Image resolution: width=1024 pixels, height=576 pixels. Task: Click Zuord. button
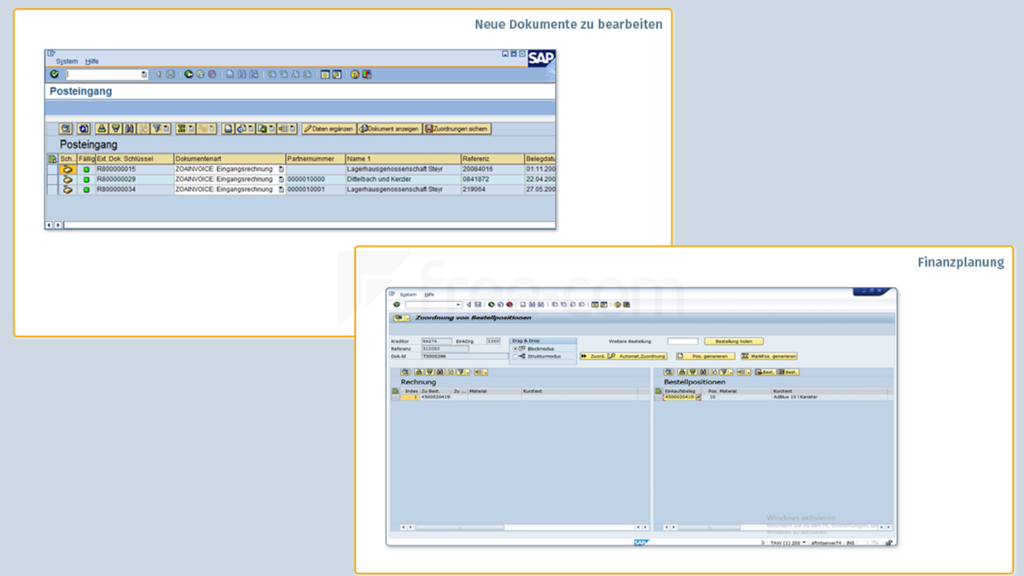594,356
